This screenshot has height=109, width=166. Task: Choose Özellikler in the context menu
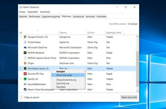pos(68,87)
